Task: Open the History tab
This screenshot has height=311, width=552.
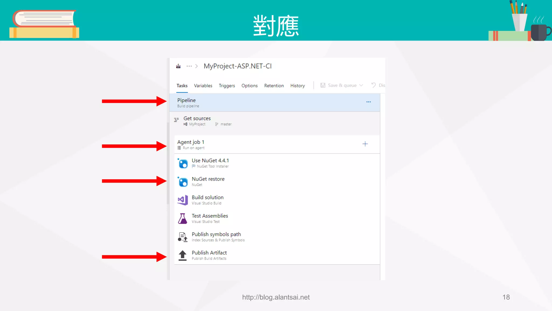Action: click(297, 86)
